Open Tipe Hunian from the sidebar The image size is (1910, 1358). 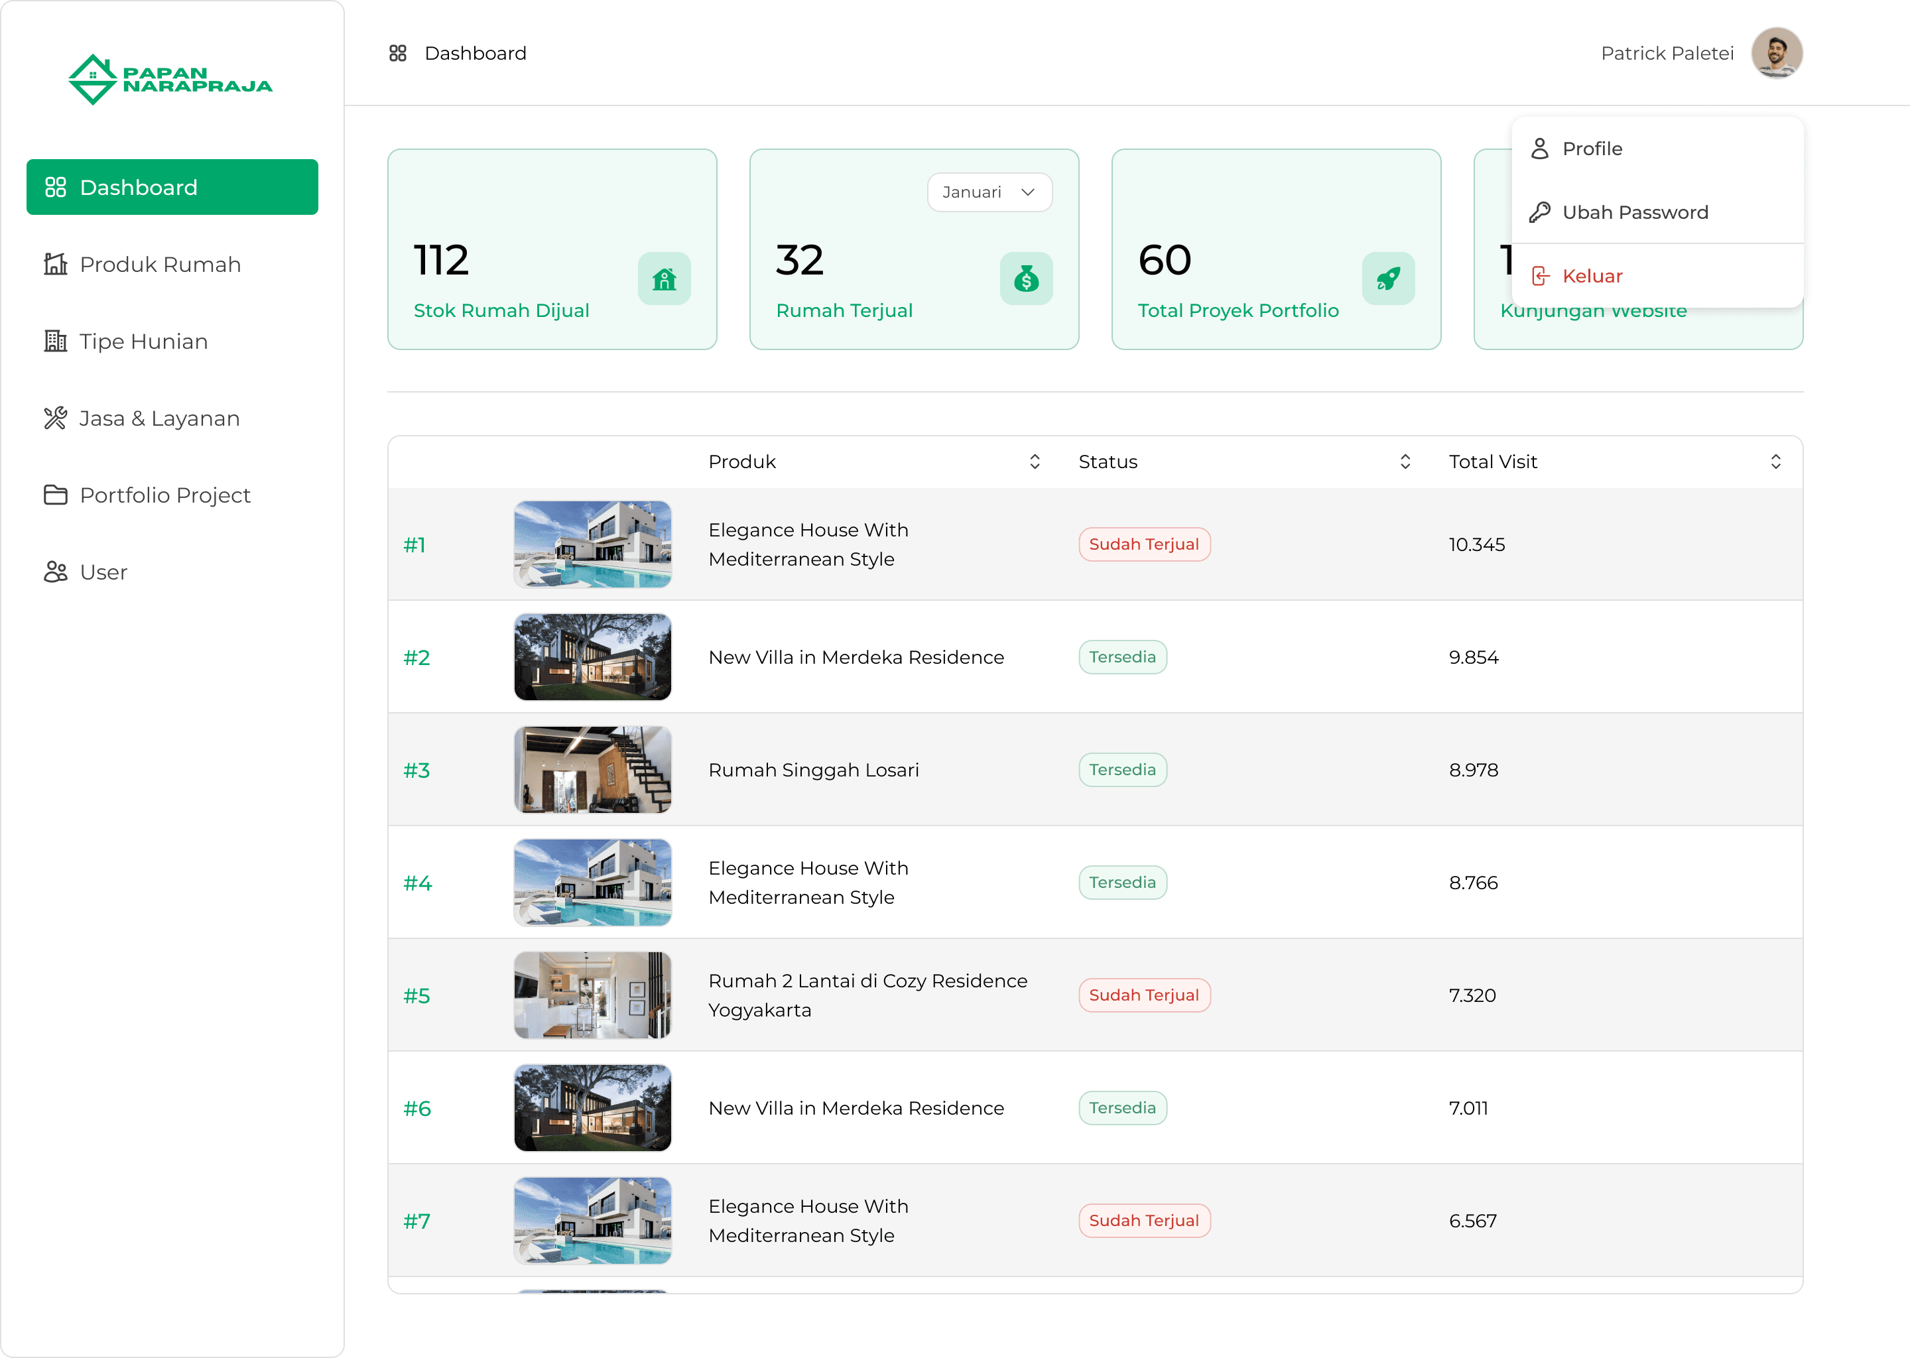(x=143, y=341)
